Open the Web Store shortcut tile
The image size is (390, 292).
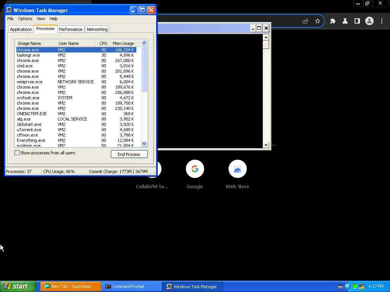pos(237,174)
